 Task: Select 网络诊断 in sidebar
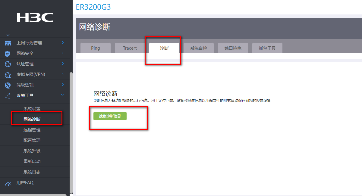coord(32,119)
